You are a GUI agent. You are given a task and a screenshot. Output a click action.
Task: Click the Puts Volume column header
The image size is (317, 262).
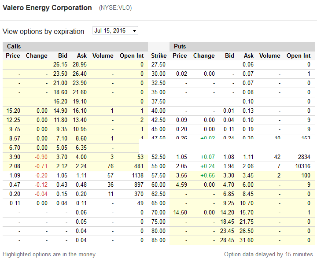pos(270,55)
